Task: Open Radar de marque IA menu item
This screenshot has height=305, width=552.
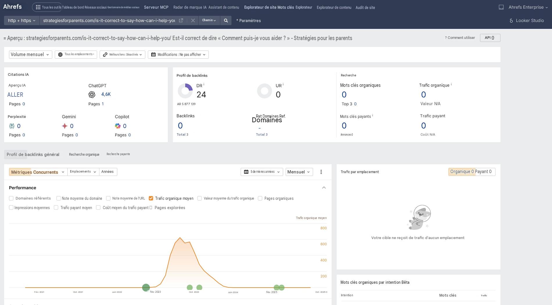Action: [190, 7]
